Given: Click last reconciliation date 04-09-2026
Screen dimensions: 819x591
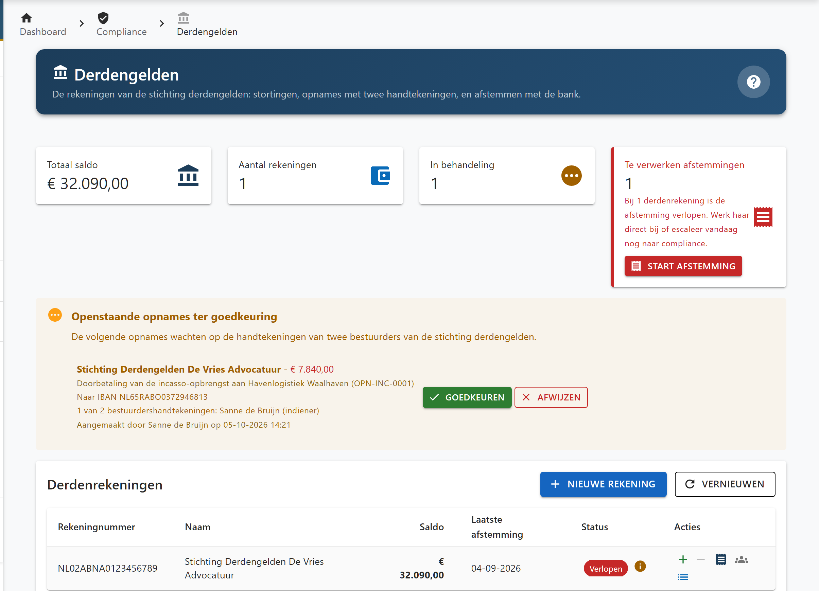Looking at the screenshot, I should coord(496,568).
